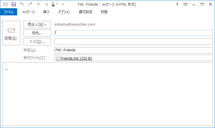Click the 宛先... recipients button

click(37, 33)
